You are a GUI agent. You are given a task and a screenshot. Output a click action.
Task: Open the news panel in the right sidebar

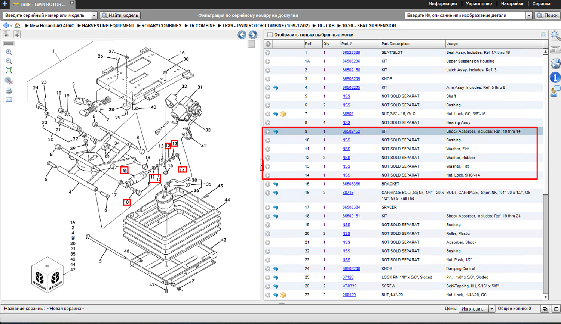[555, 50]
